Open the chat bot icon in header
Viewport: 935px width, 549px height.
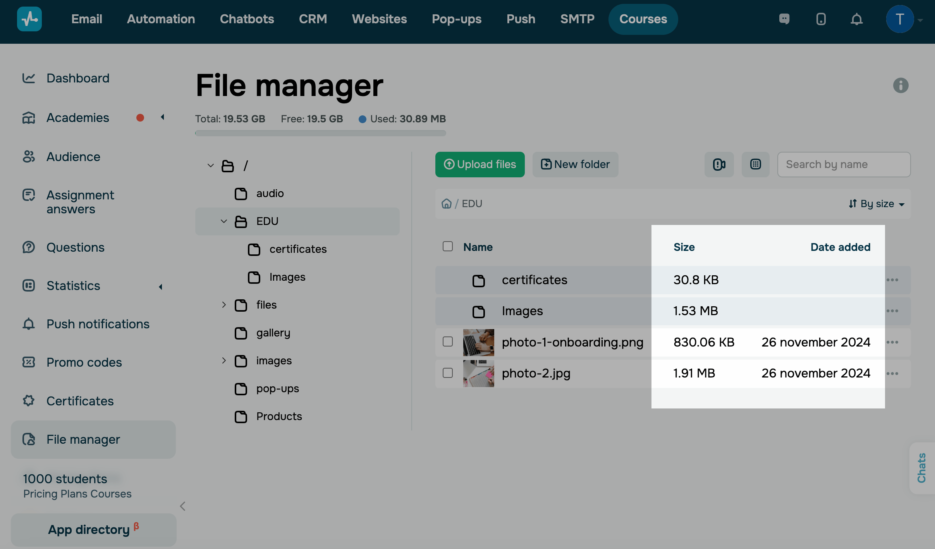pos(784,19)
